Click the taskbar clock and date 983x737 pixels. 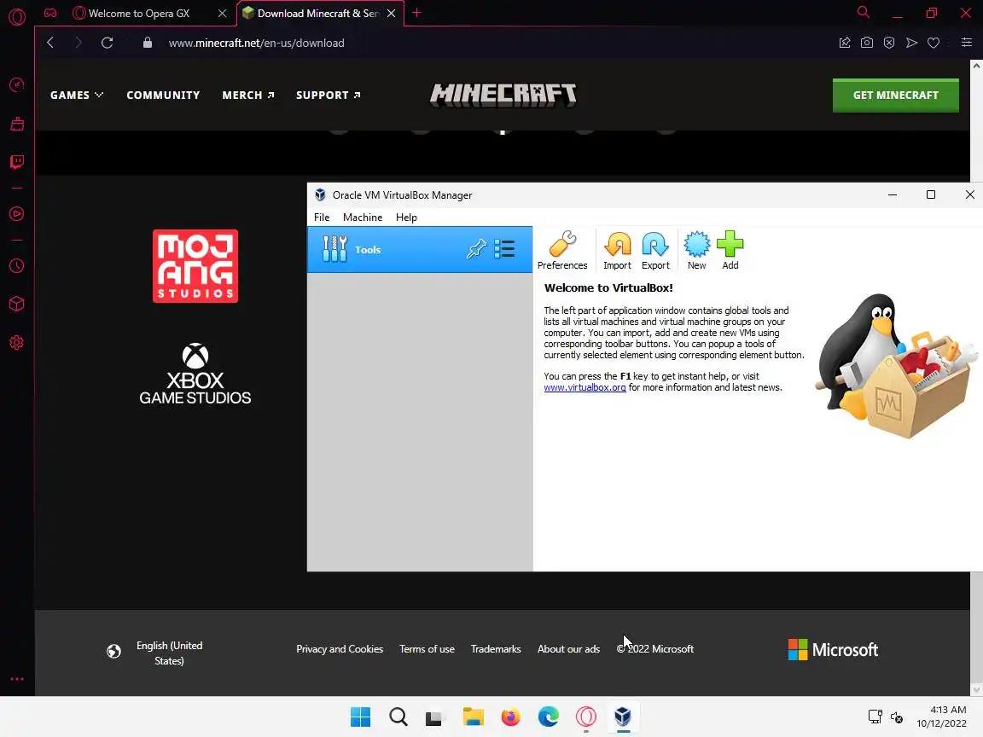coord(941,717)
